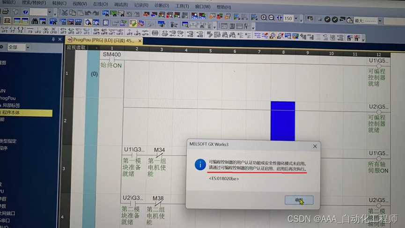The image size is (405, 228).
Task: Click the F9 horizontal line ladder icon
Action: click(x=30, y=29)
